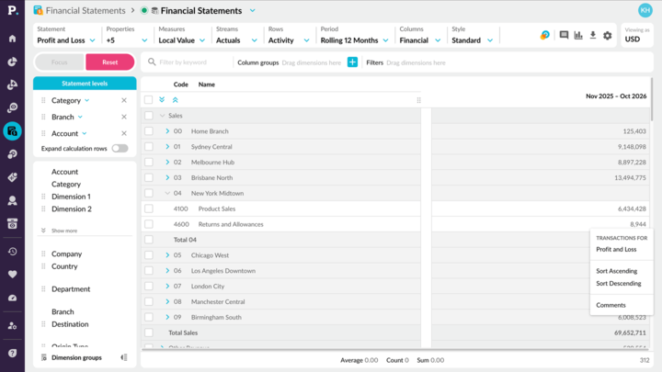662x372 pixels.
Task: Click the Financial Statements breadcrumb link
Action: pos(86,10)
